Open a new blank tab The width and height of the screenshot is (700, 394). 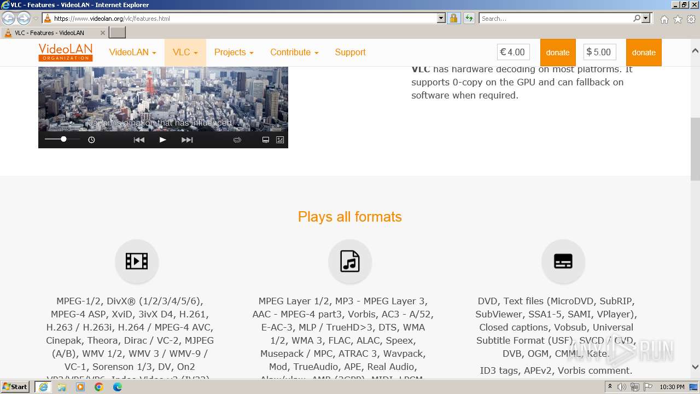click(x=118, y=33)
